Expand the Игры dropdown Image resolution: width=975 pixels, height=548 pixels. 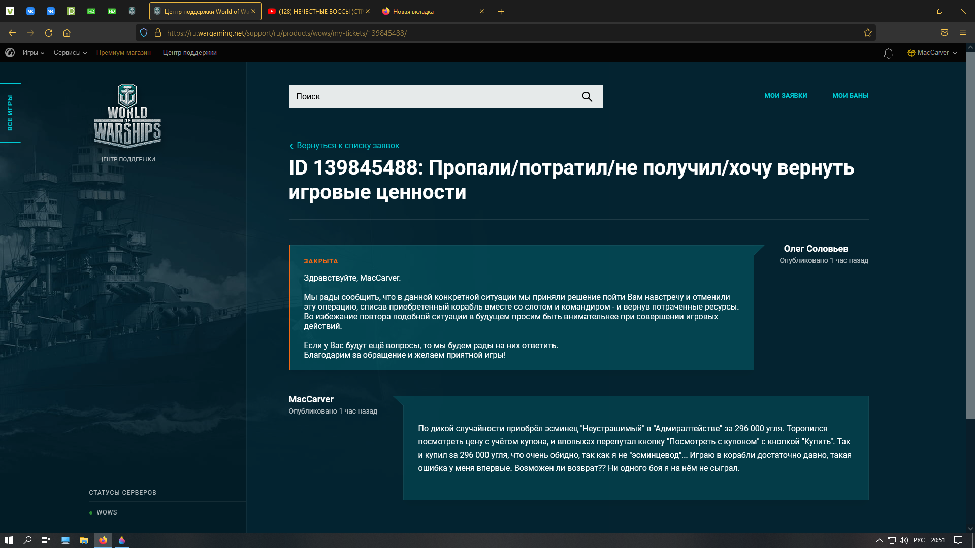(x=33, y=53)
